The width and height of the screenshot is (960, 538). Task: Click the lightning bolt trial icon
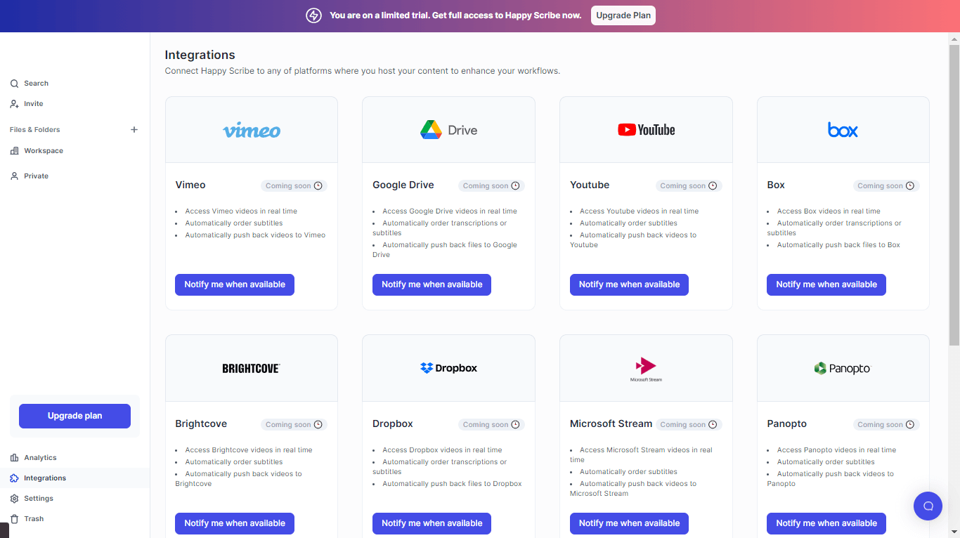[313, 15]
